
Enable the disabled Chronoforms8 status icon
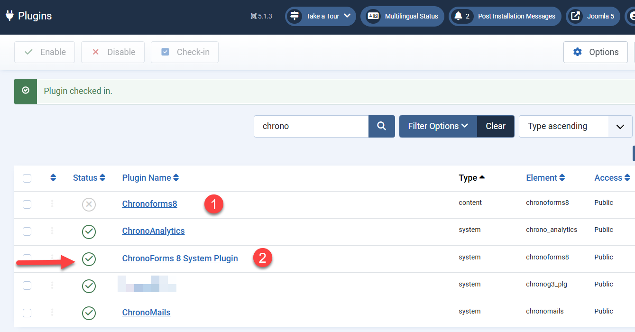coord(89,204)
